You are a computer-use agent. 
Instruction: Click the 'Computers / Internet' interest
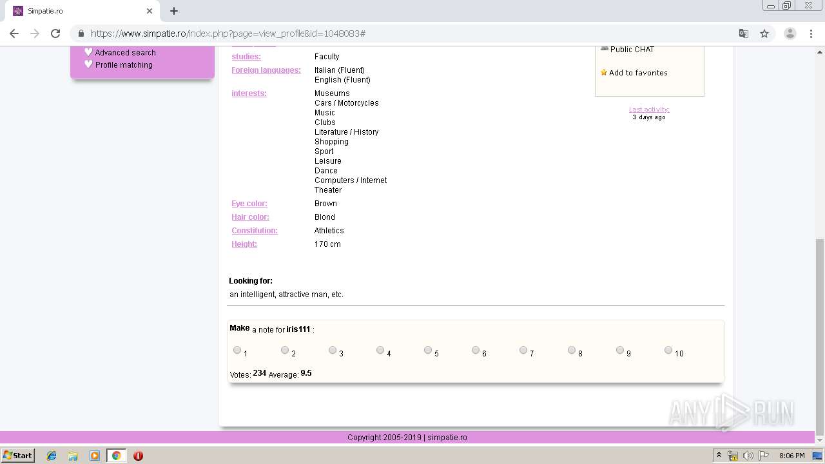click(x=351, y=180)
